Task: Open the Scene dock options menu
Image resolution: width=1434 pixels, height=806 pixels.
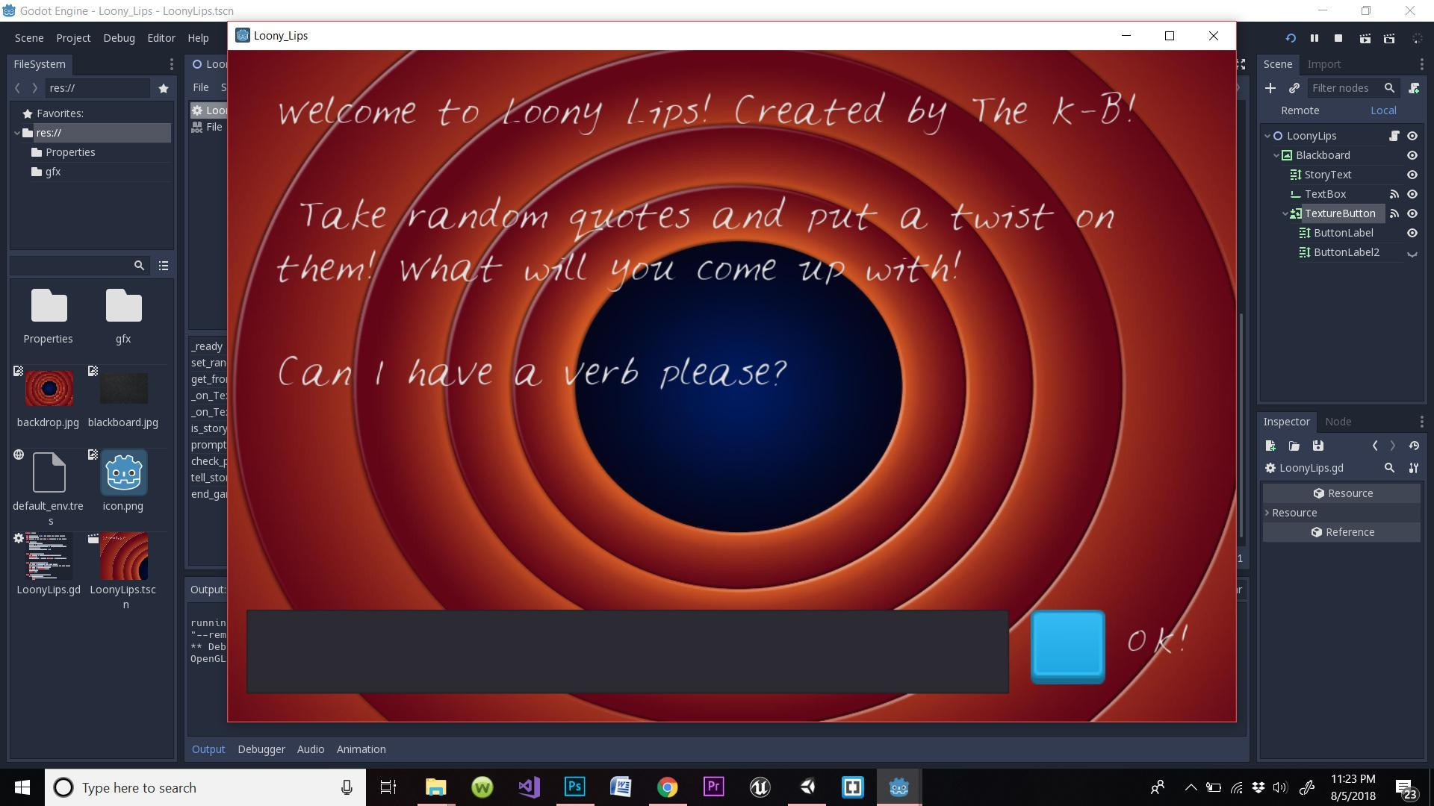Action: (1421, 64)
